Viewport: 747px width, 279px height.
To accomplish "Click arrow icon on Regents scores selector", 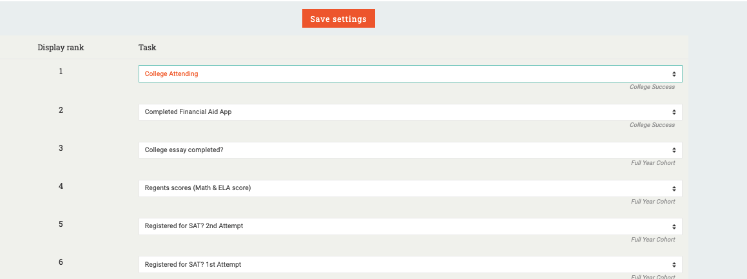I will [674, 189].
